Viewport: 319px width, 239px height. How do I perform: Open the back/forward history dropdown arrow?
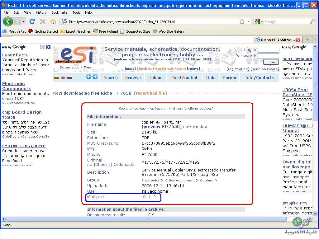pyautogui.click(x=24, y=21)
